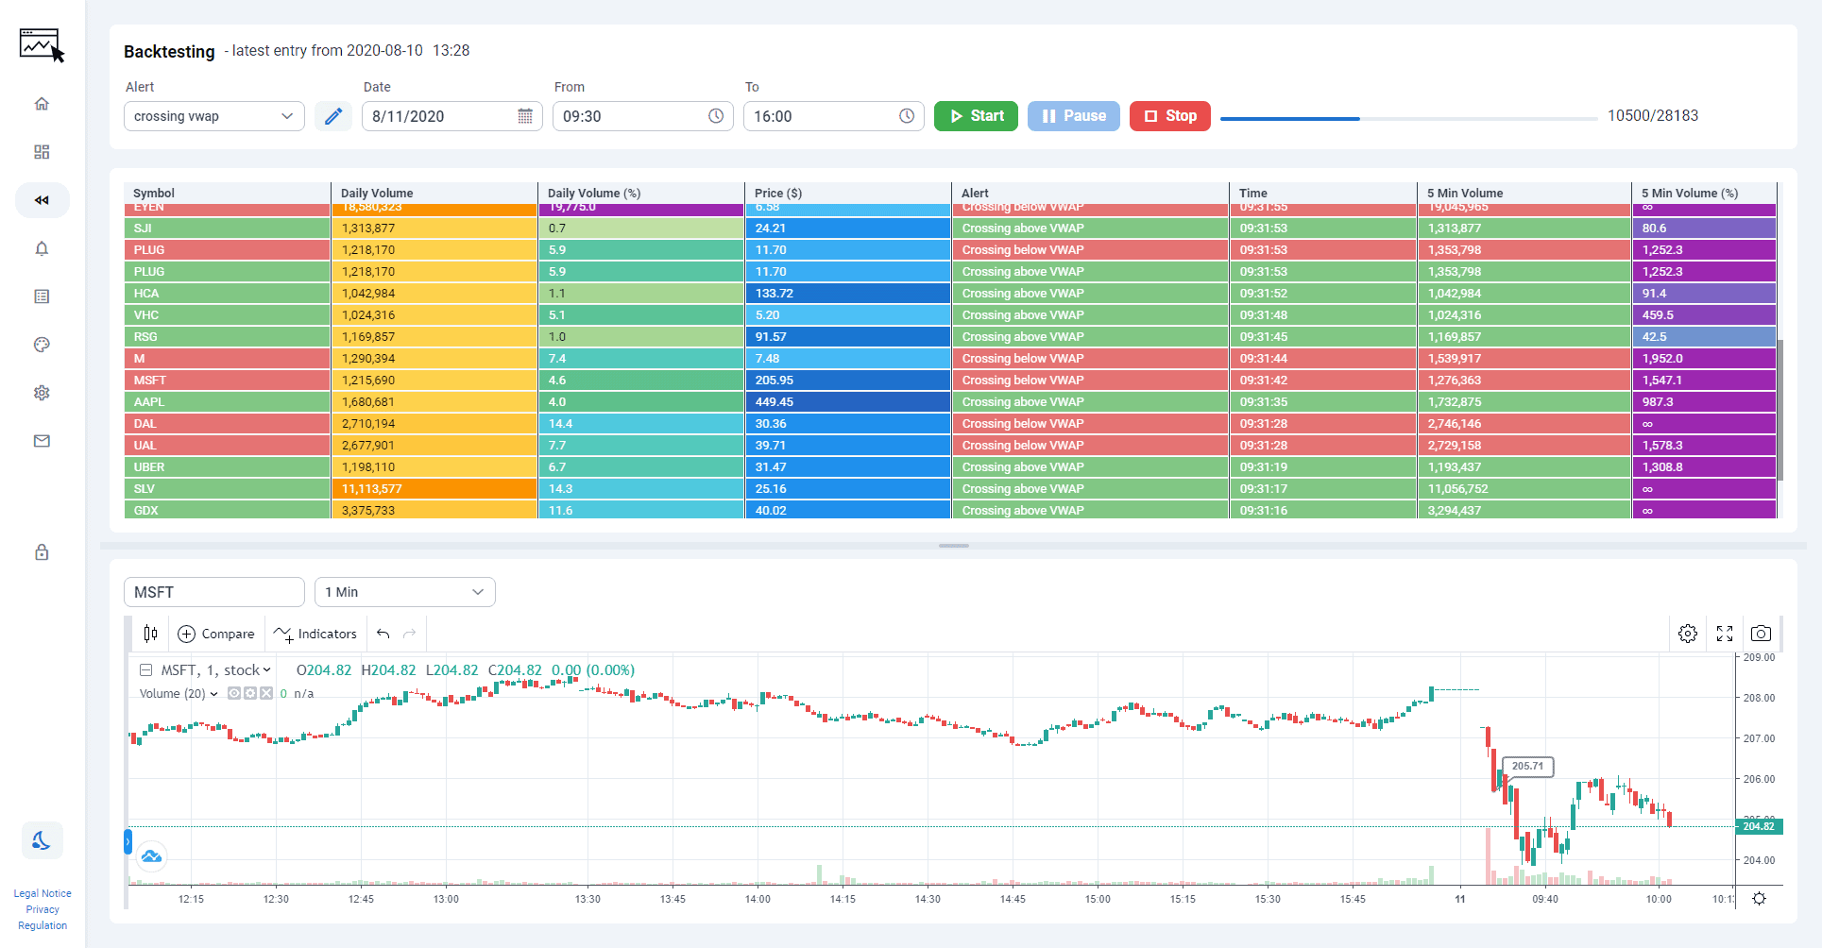Click the undo arrow on the chart toolbar
The height and width of the screenshot is (948, 1822).
[383, 634]
